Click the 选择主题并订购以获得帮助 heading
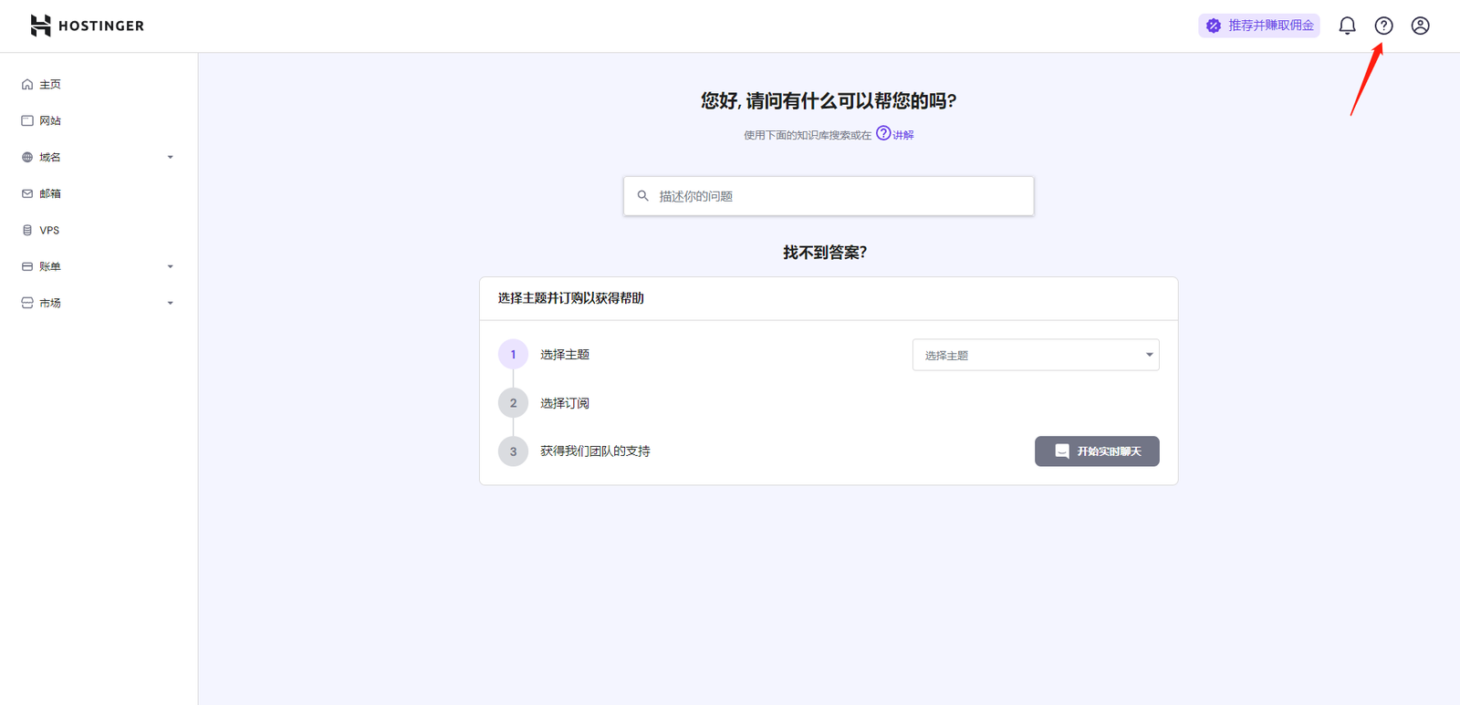This screenshot has width=1460, height=705. pyautogui.click(x=571, y=298)
